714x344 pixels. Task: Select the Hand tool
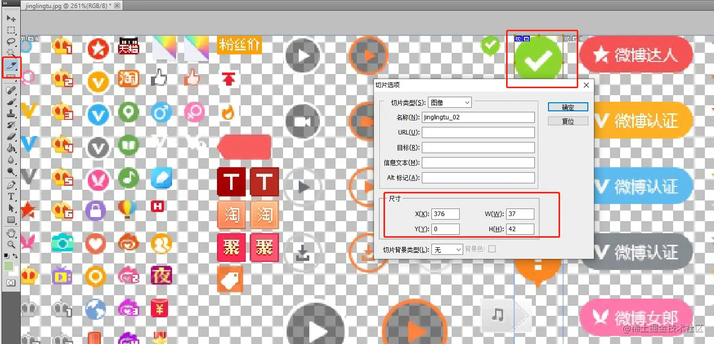11,233
